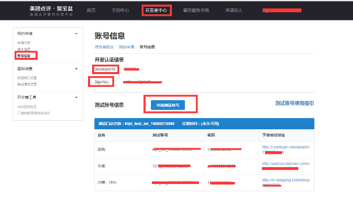
Task: Select 账号信息 in the sidebar
Action: click(x=24, y=56)
